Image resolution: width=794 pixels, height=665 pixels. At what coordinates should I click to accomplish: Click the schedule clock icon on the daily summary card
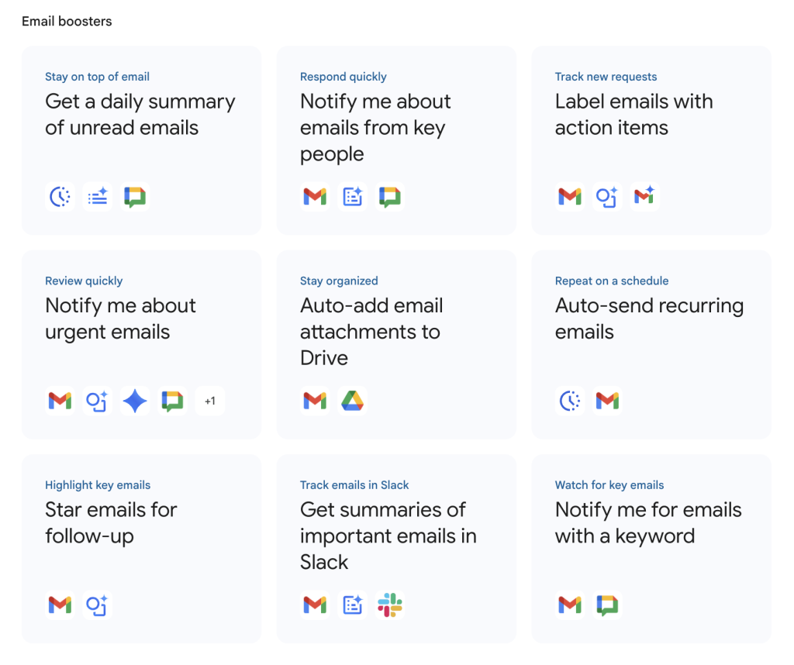click(x=60, y=196)
